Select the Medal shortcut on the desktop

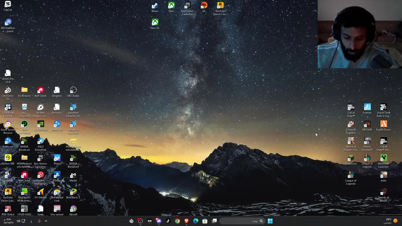pyautogui.click(x=73, y=176)
